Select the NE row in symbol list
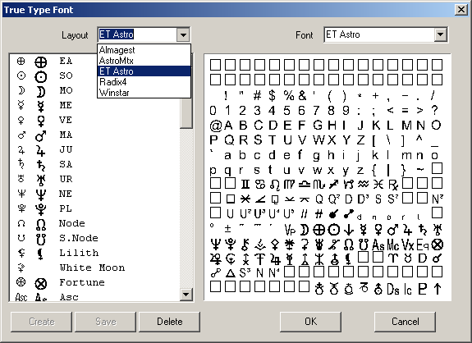472x343 pixels. coord(95,194)
